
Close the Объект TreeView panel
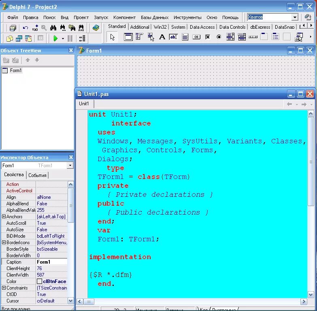pos(71,50)
